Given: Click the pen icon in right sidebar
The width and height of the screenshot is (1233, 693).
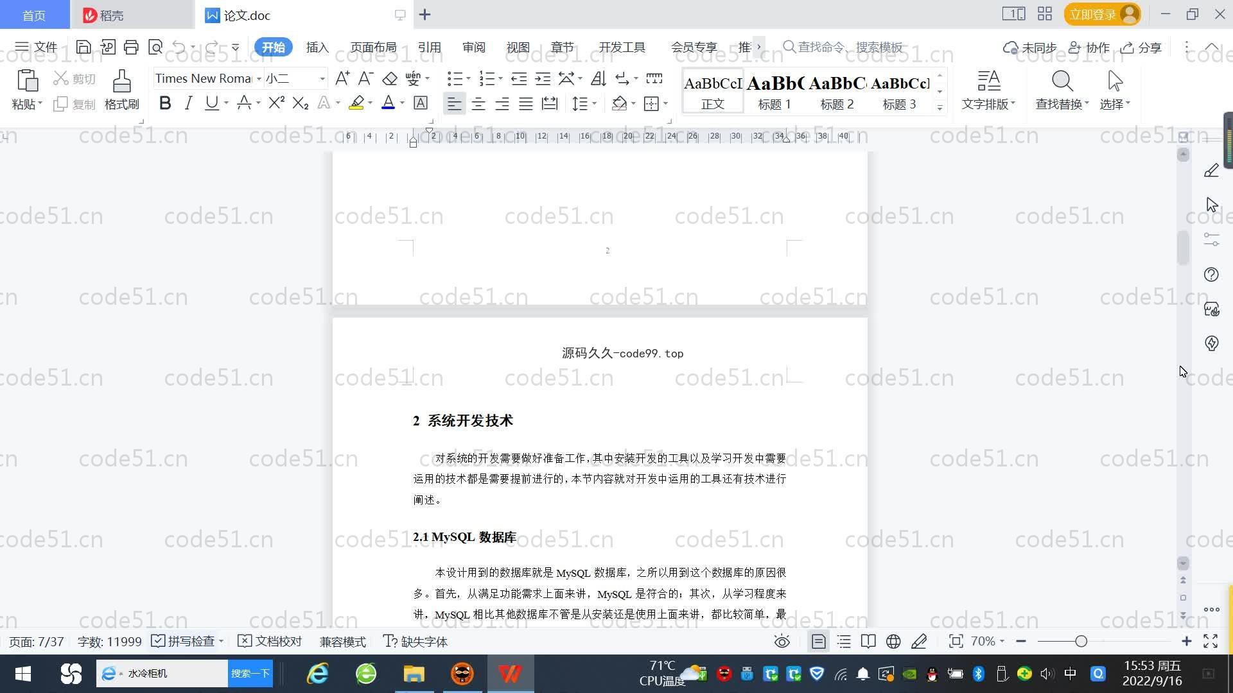Looking at the screenshot, I should coord(1211,171).
